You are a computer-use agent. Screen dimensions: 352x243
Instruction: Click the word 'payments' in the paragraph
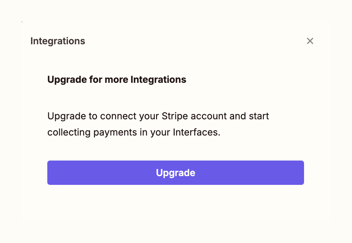115,132
